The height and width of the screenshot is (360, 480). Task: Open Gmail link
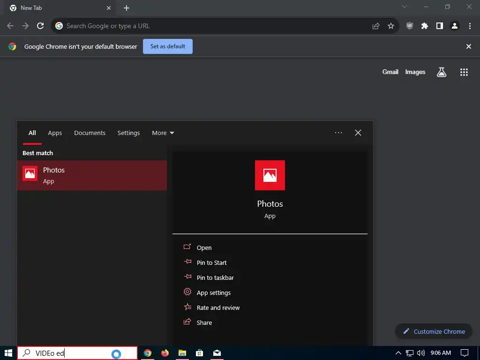pyautogui.click(x=390, y=72)
